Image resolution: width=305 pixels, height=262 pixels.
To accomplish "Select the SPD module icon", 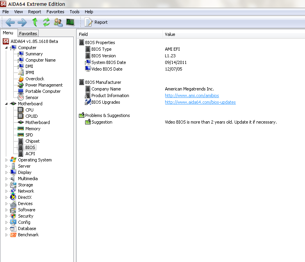I will click(x=21, y=135).
